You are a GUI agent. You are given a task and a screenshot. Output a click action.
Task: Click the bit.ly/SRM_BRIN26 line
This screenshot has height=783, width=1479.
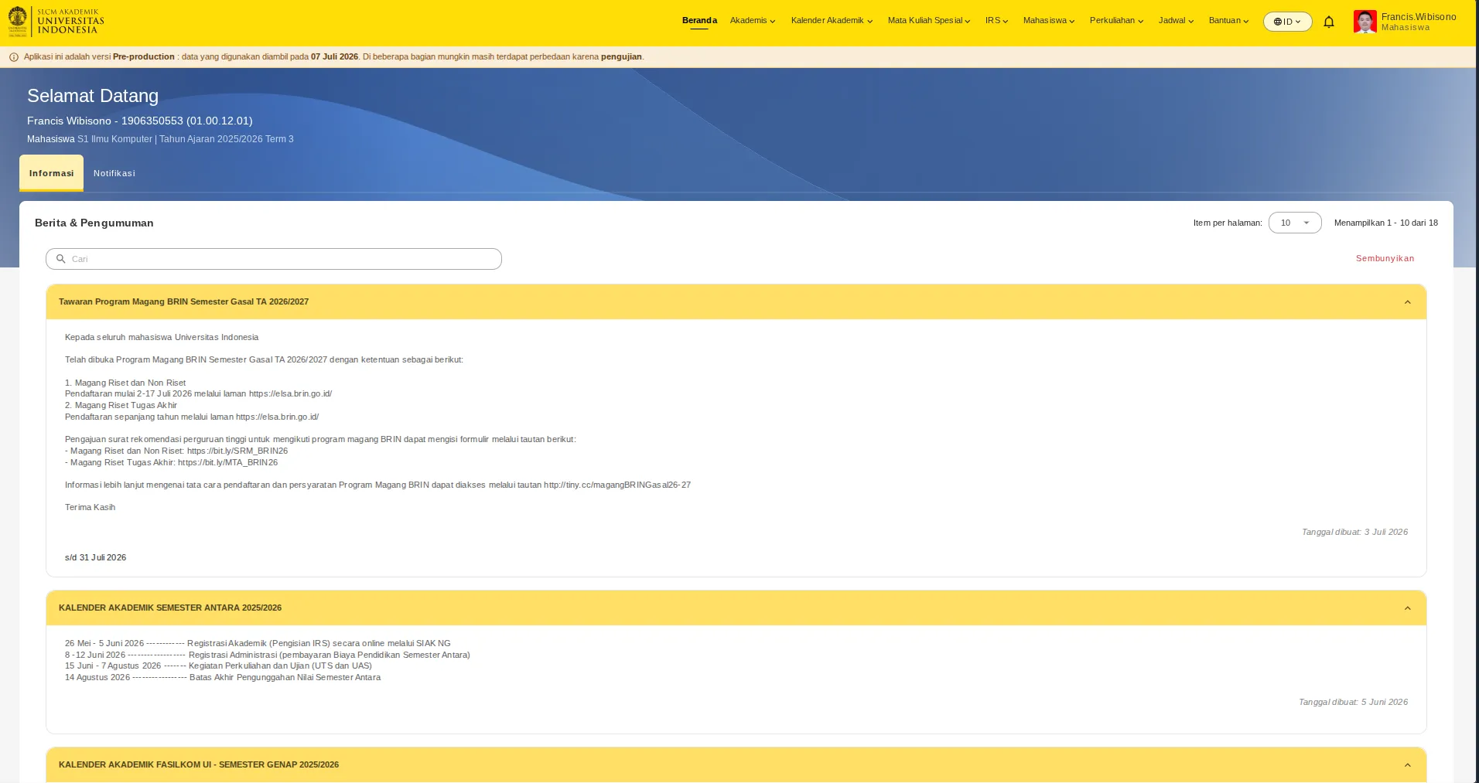[176, 451]
